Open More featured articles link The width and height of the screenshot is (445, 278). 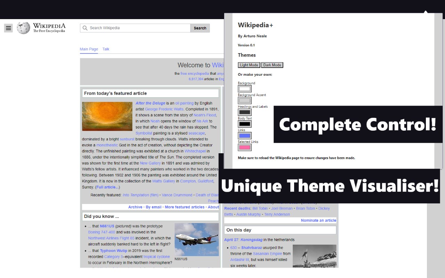pyautogui.click(x=185, y=207)
